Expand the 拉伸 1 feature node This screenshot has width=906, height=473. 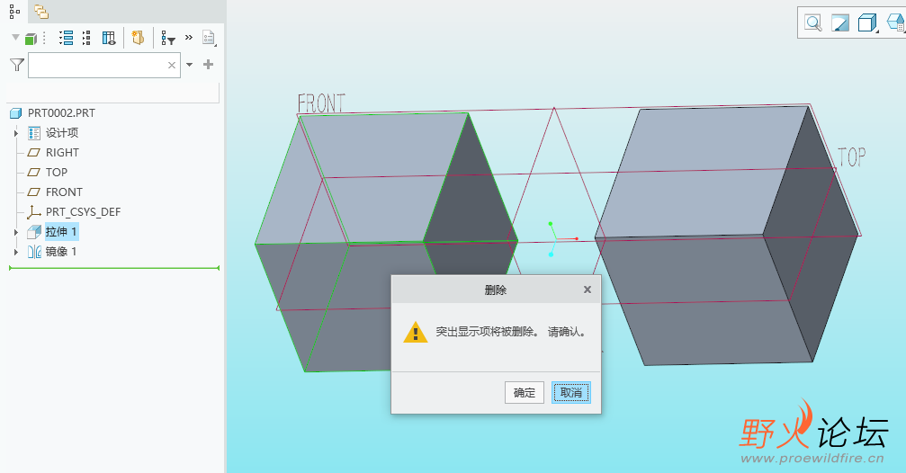[16, 232]
